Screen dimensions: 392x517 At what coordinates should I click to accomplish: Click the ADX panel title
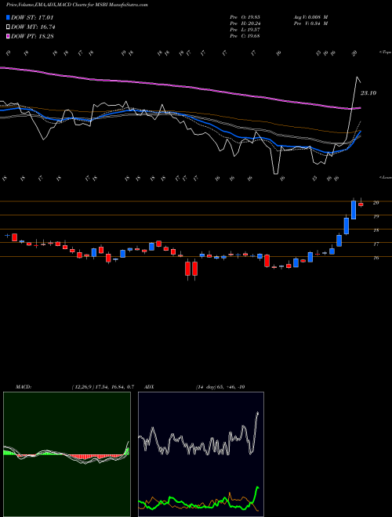(x=149, y=387)
